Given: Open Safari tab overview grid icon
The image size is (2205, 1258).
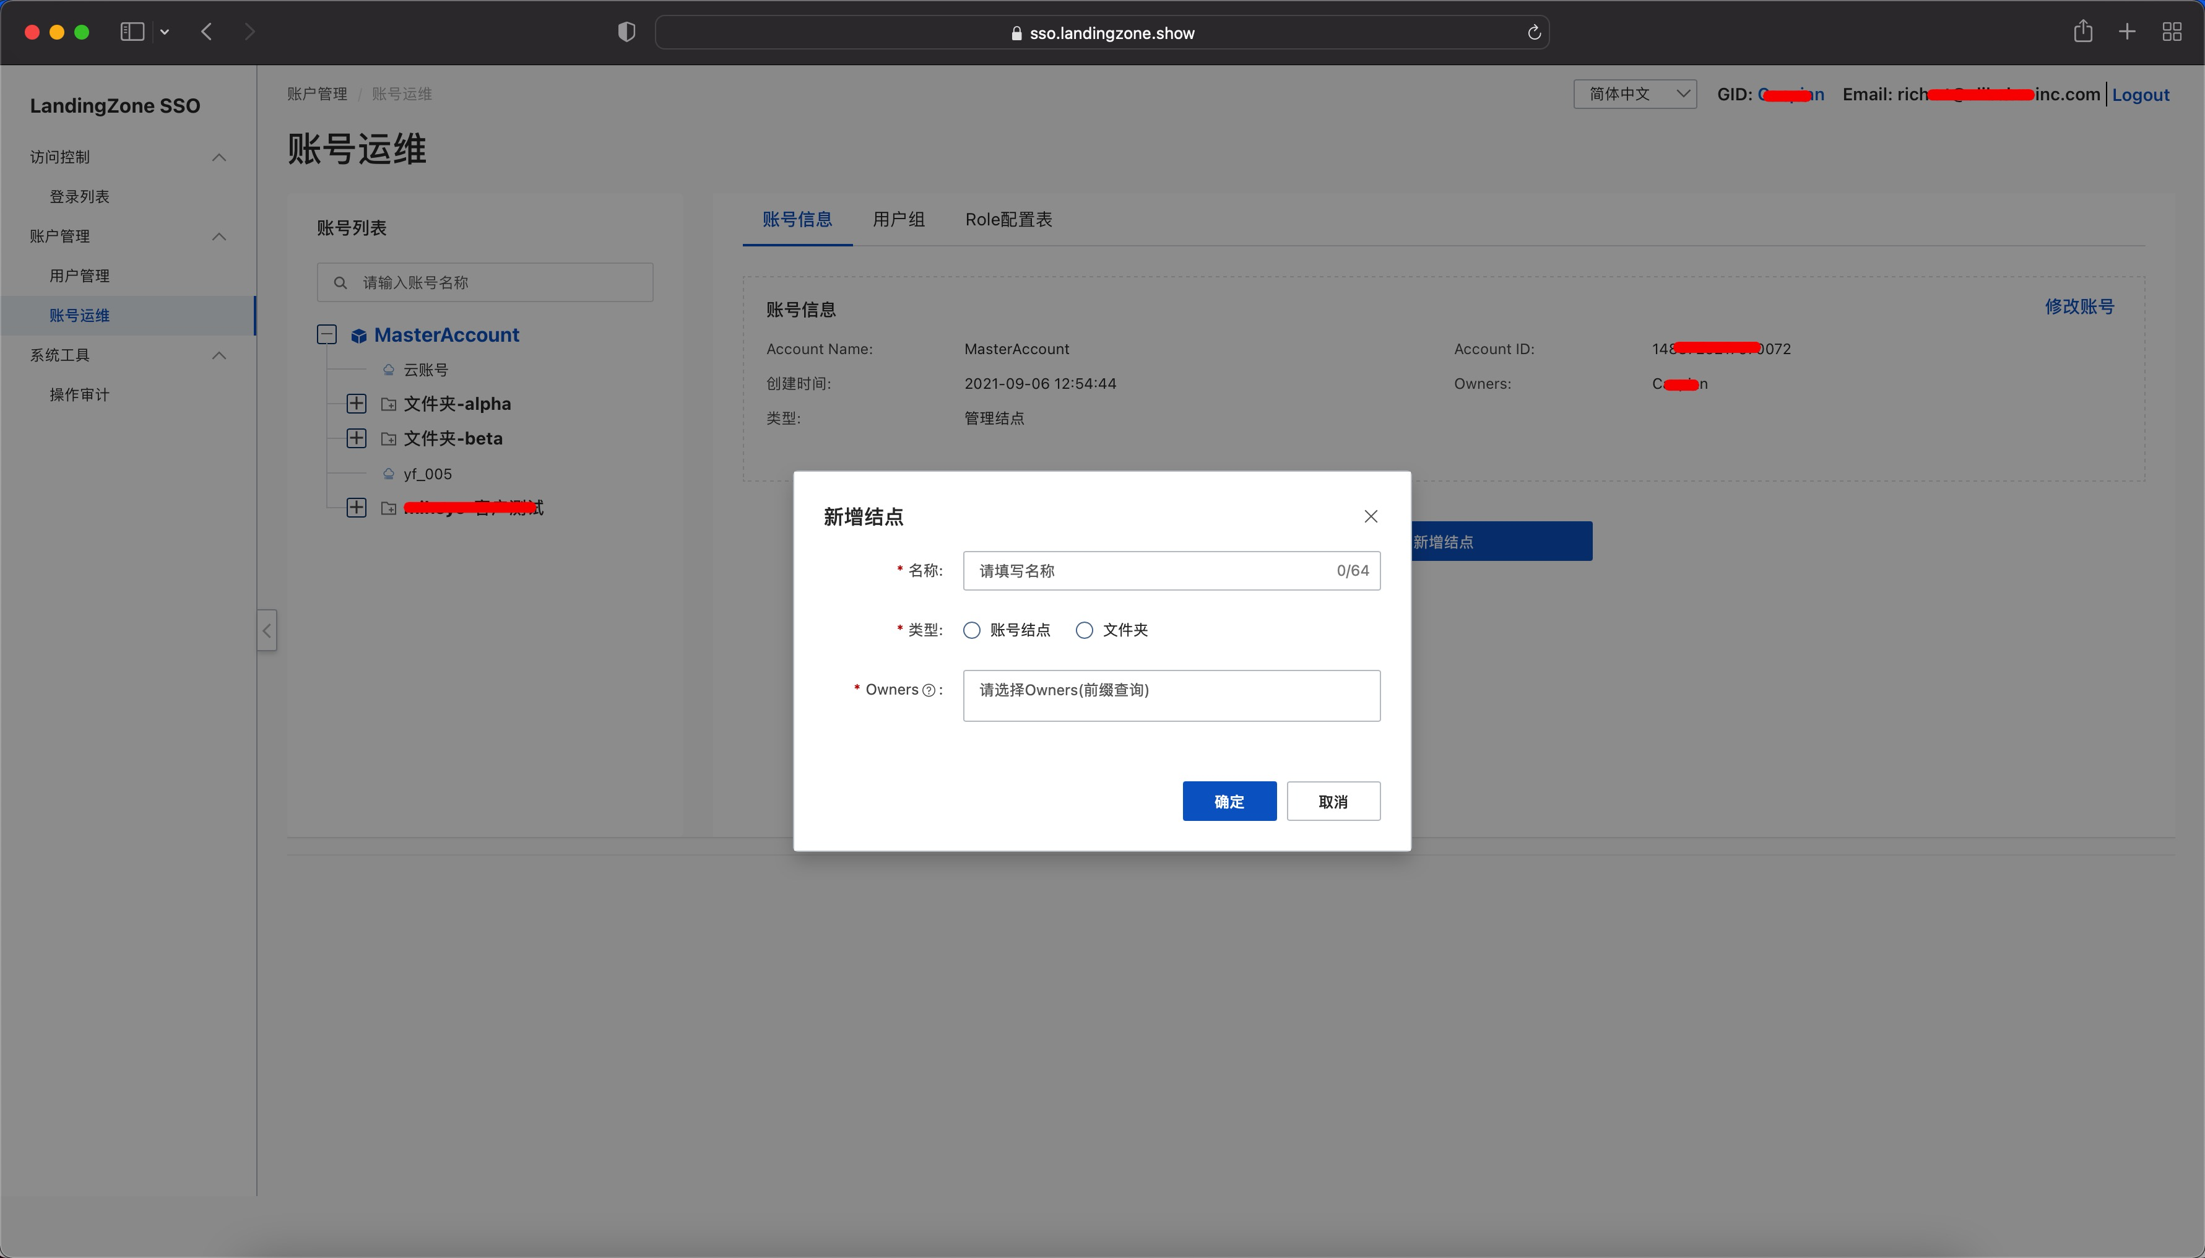Looking at the screenshot, I should tap(2172, 32).
